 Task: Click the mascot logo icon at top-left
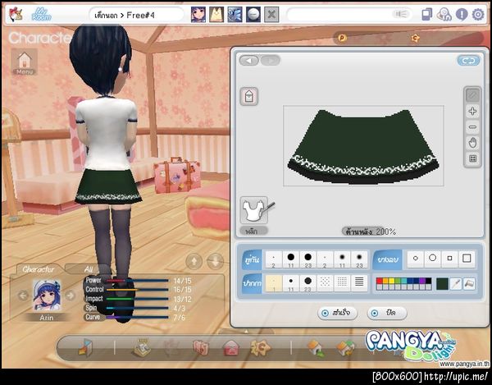(16, 14)
